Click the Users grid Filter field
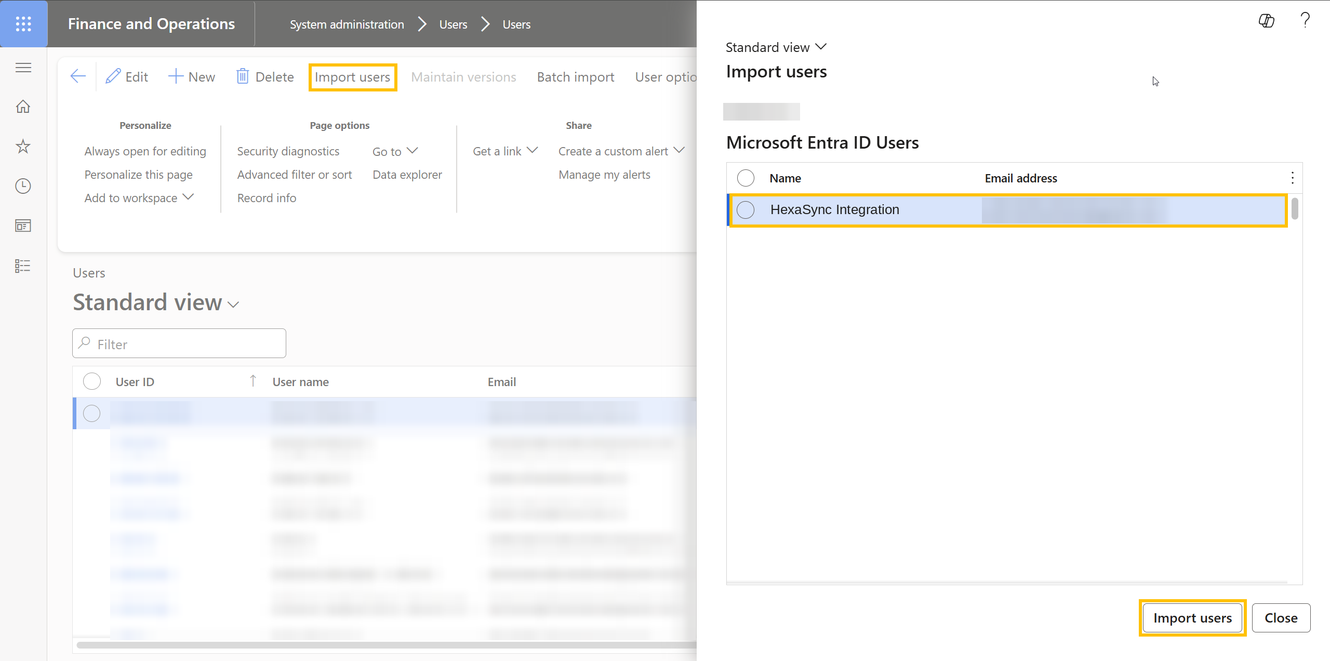 coord(179,343)
